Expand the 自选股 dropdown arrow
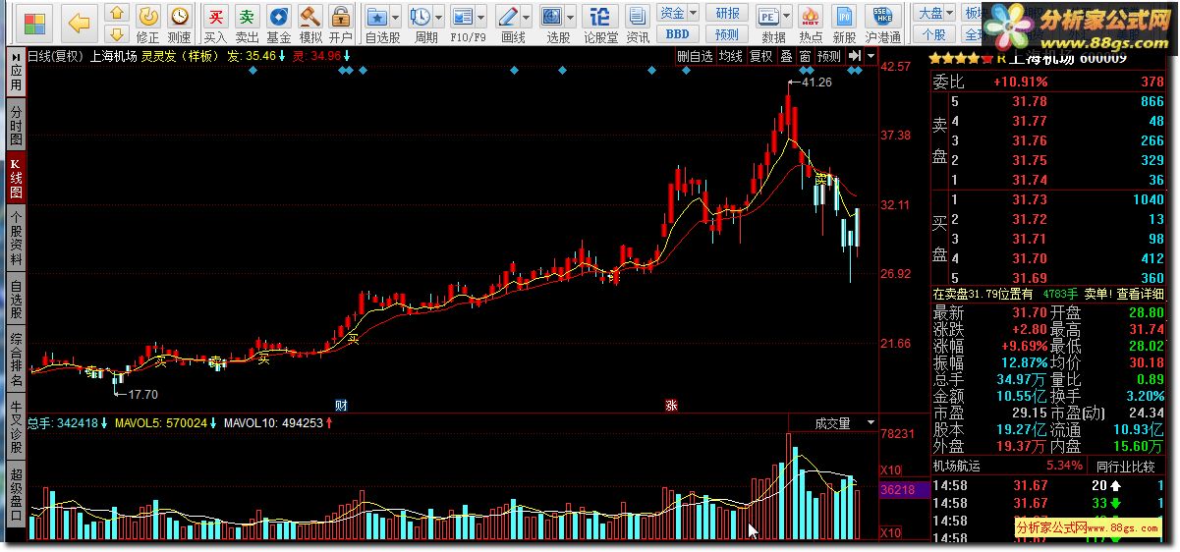Image resolution: width=1180 pixels, height=552 pixels. click(395, 18)
